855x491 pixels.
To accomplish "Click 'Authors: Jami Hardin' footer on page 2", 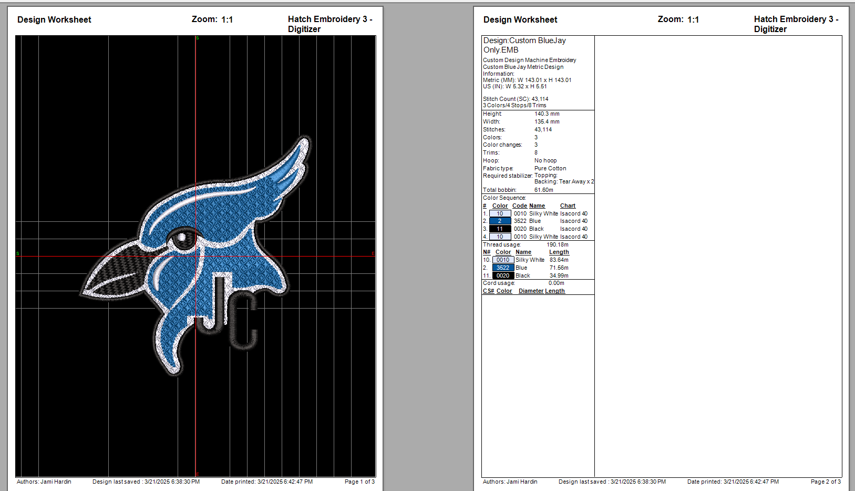I will [510, 482].
